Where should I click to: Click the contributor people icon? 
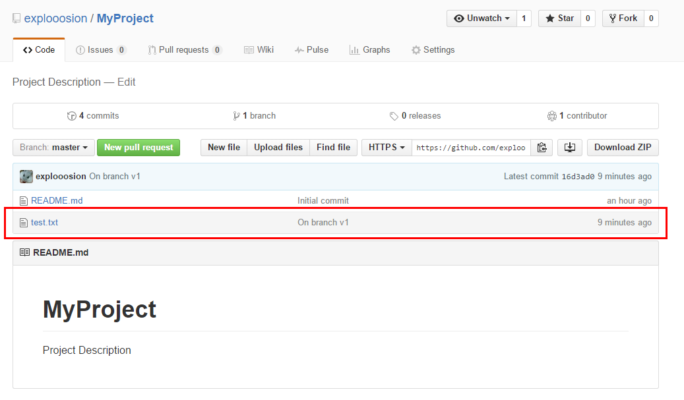[552, 116]
